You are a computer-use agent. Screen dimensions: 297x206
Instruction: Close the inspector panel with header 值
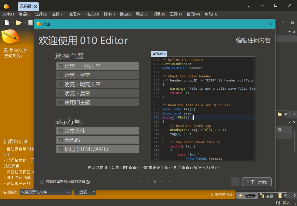click(294, 122)
